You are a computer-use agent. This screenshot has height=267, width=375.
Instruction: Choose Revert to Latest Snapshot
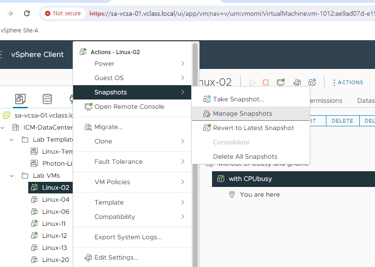coord(250,128)
